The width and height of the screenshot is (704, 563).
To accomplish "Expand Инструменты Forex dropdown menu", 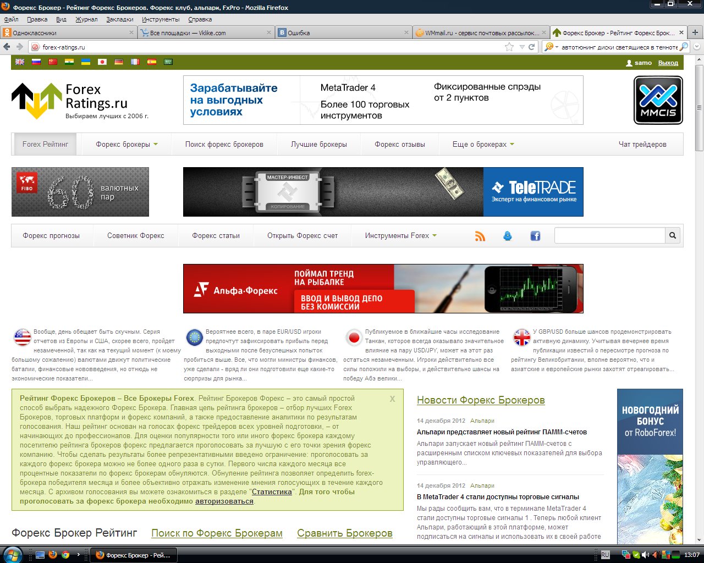I will [400, 235].
